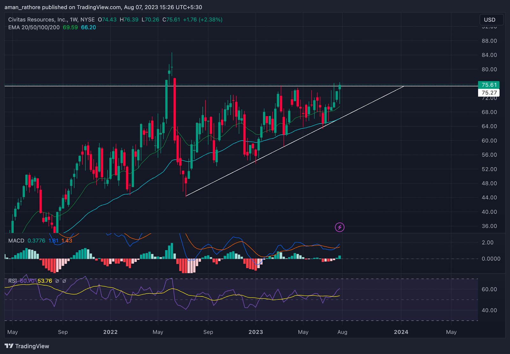Click the 88.00 price axis label

coord(489,41)
